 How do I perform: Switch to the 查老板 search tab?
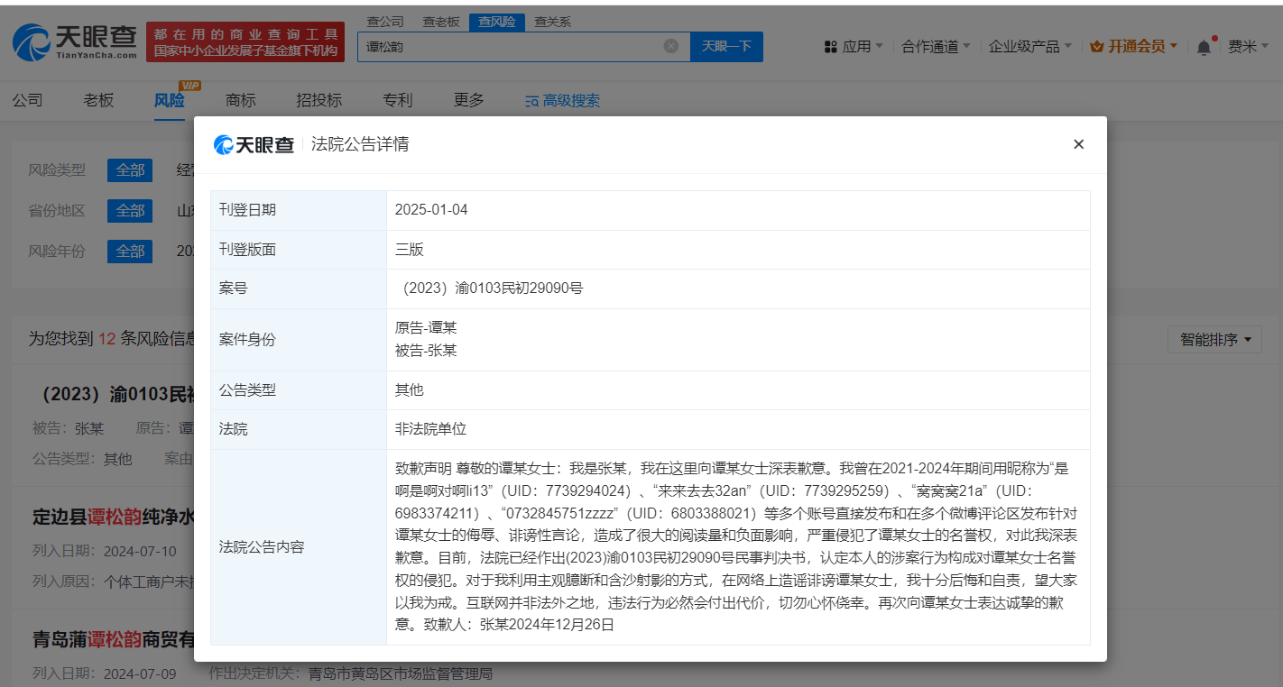pos(441,22)
